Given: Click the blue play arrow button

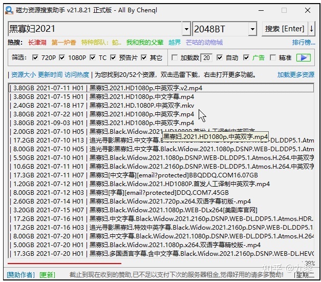Looking at the screenshot, I should (304, 57).
